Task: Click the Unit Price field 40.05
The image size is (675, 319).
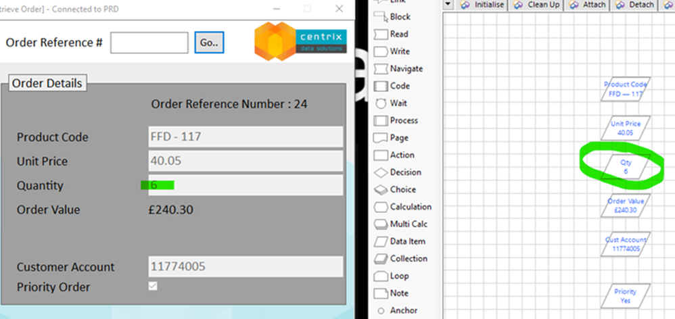Action: point(246,161)
